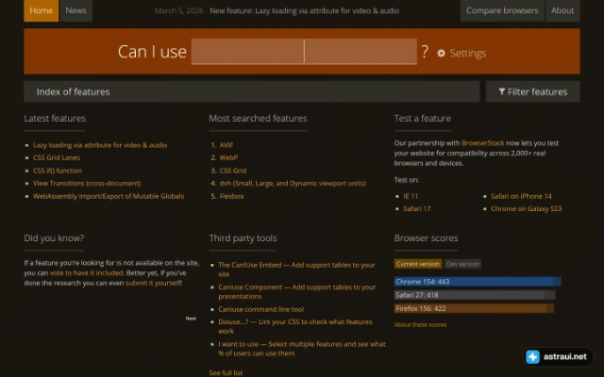Open Doiuse CSS lint tool link
604x377 pixels.
pyautogui.click(x=295, y=326)
